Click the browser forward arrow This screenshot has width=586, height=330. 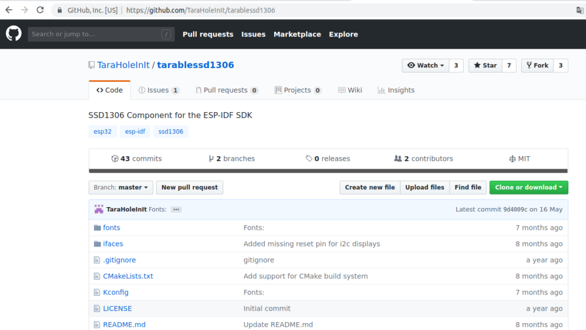pyautogui.click(x=24, y=10)
